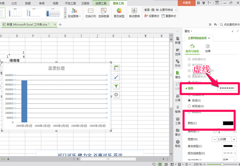Switch to the Review (审阅) tab
This screenshot has height=166, width=240.
pyautogui.click(x=42, y=3)
